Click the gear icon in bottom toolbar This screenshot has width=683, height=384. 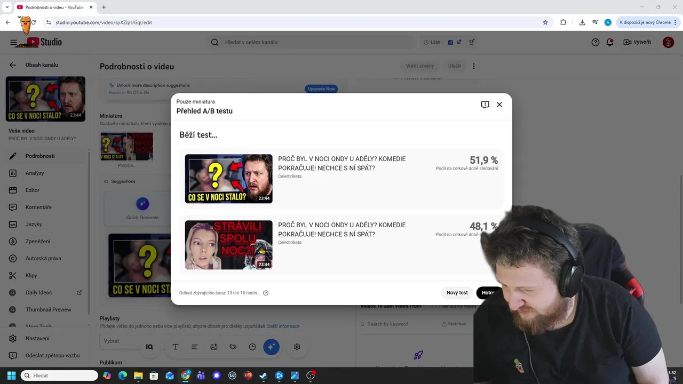[297, 347]
